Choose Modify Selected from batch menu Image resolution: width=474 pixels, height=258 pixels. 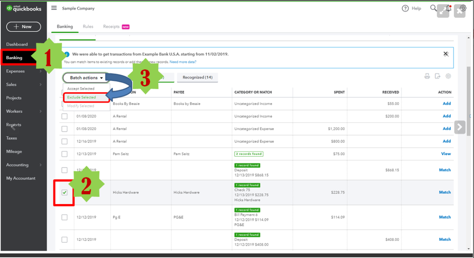pos(81,106)
